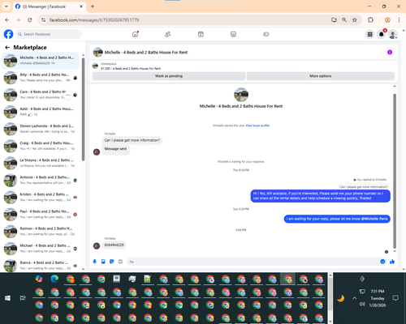Open Steven Lashonda conversation

click(41, 129)
